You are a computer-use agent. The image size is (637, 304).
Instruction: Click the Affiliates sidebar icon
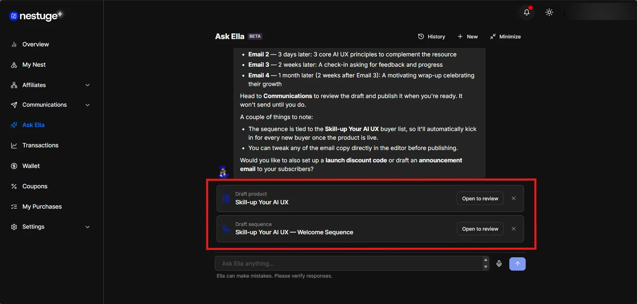point(14,85)
